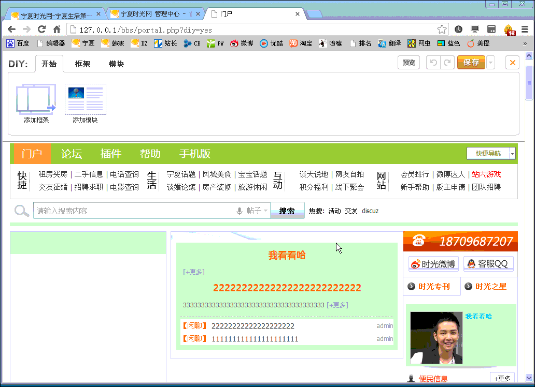Open the red 站内游戏 link
Image resolution: width=535 pixels, height=387 pixels.
click(486, 174)
